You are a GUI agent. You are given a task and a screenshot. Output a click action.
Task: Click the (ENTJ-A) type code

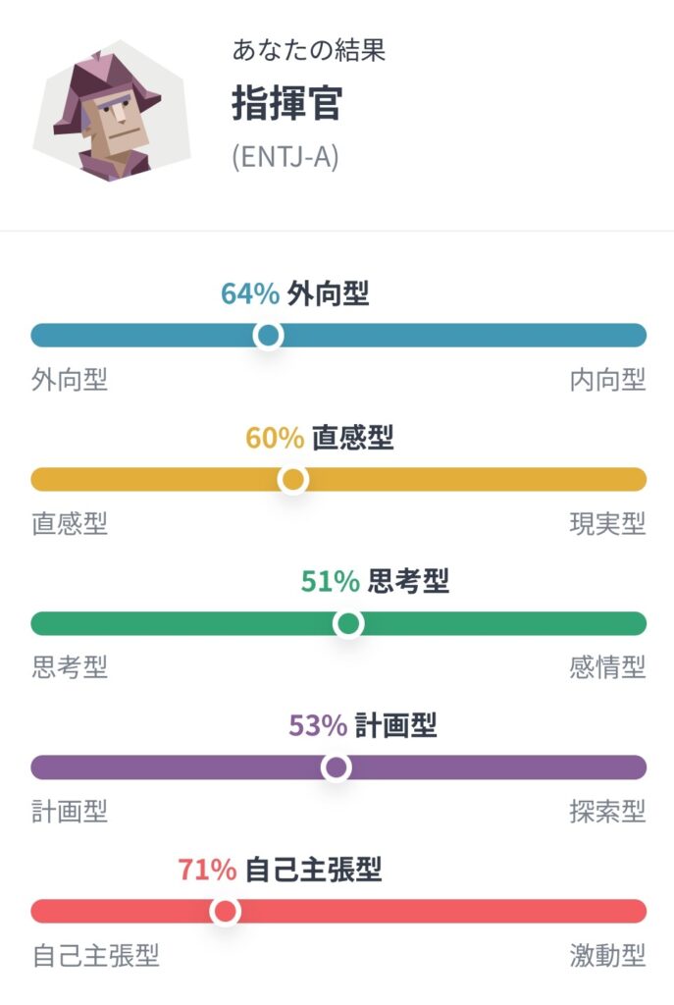[285, 156]
